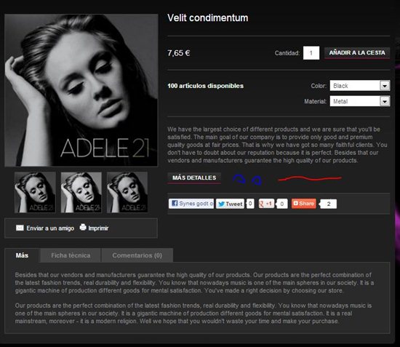Select the third Adele 21 thumbnail
The image size is (400, 347).
[x=127, y=192]
